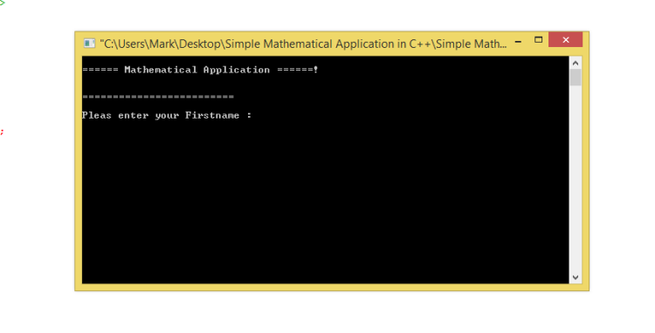Minimize the Simple Mathematical Application console
The height and width of the screenshot is (333, 655).
(x=518, y=41)
